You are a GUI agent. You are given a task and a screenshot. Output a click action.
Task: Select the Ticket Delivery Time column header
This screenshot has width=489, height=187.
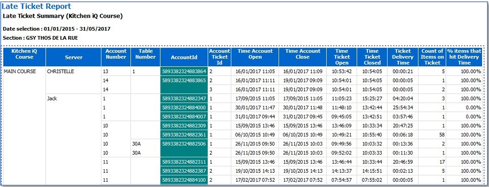click(403, 57)
